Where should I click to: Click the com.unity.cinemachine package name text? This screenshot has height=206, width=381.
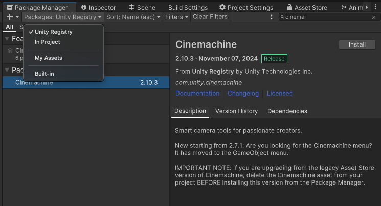209,83
